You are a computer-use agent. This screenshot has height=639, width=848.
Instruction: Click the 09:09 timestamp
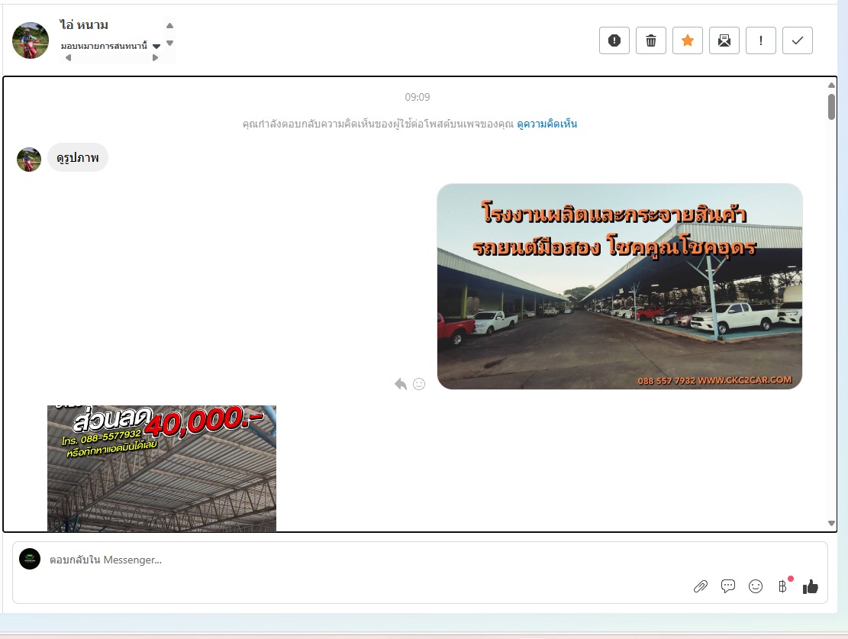click(418, 98)
